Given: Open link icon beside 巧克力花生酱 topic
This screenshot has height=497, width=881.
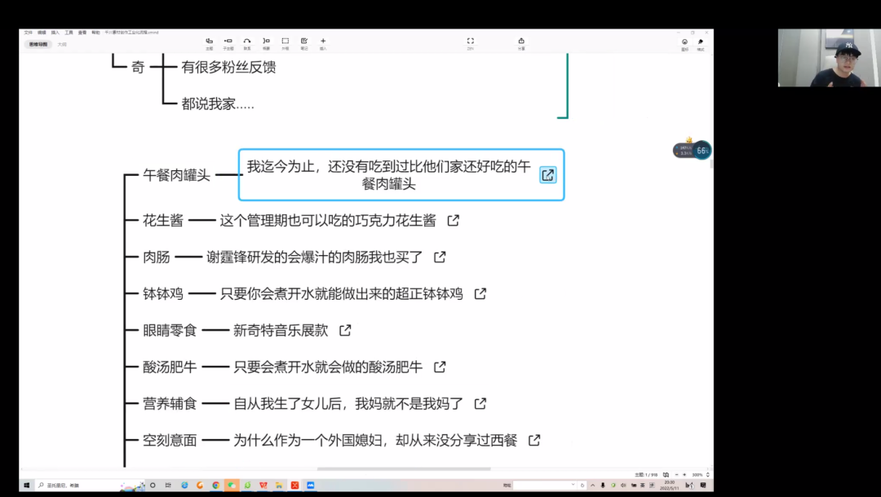Looking at the screenshot, I should [x=454, y=221].
